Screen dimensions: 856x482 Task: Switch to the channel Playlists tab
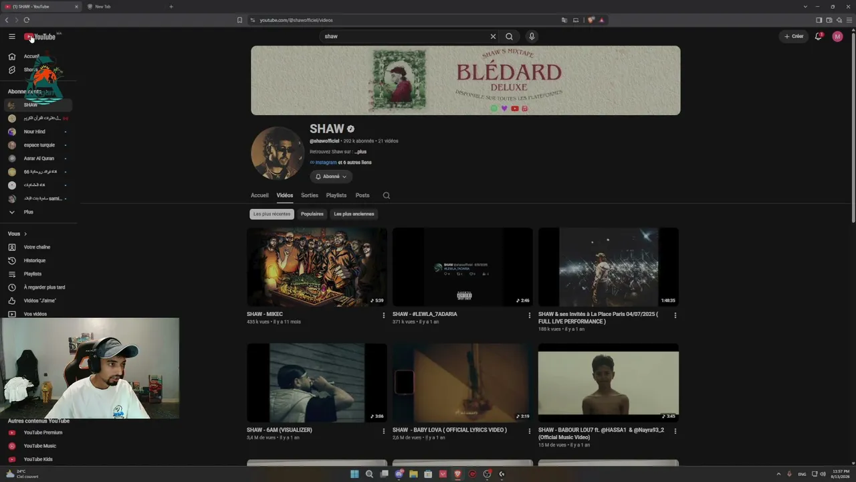point(336,195)
